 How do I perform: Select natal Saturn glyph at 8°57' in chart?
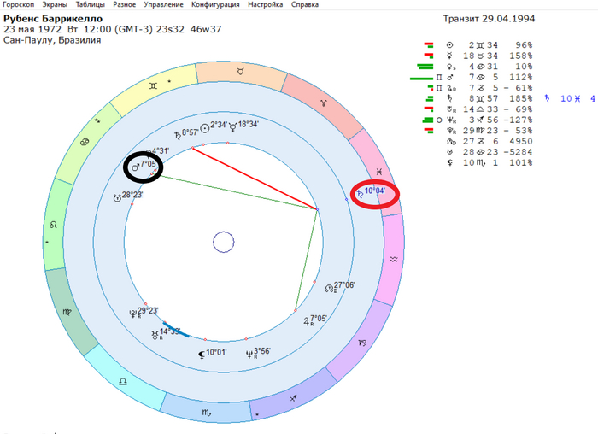point(178,135)
